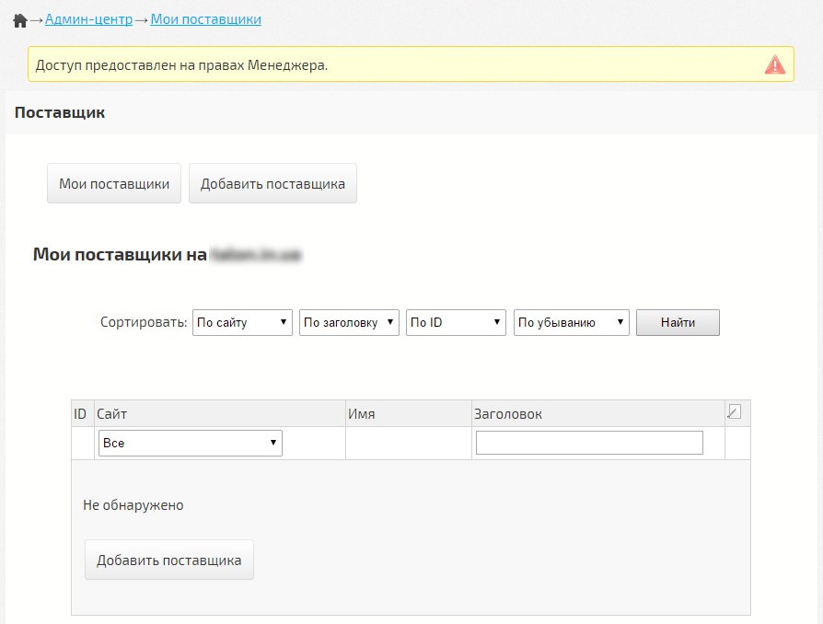Viewport: 823px width, 624px height.
Task: Open the По ID sort dropdown
Action: pyautogui.click(x=456, y=322)
